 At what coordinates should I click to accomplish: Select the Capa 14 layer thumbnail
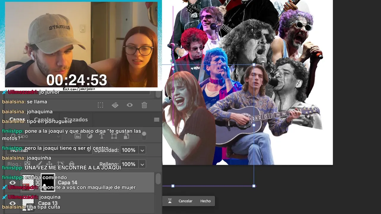coord(28,182)
